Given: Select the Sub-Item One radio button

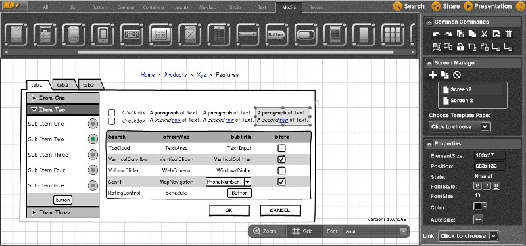Looking at the screenshot, I should click(93, 124).
